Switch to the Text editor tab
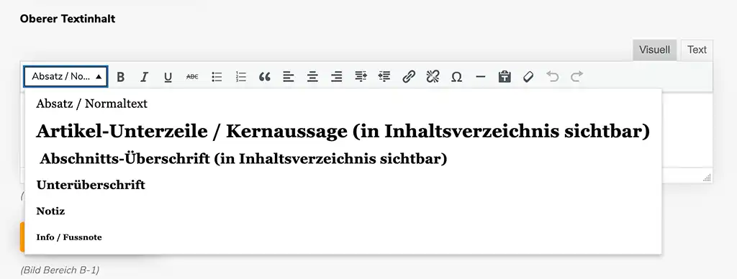The height and width of the screenshot is (279, 737). (x=697, y=50)
